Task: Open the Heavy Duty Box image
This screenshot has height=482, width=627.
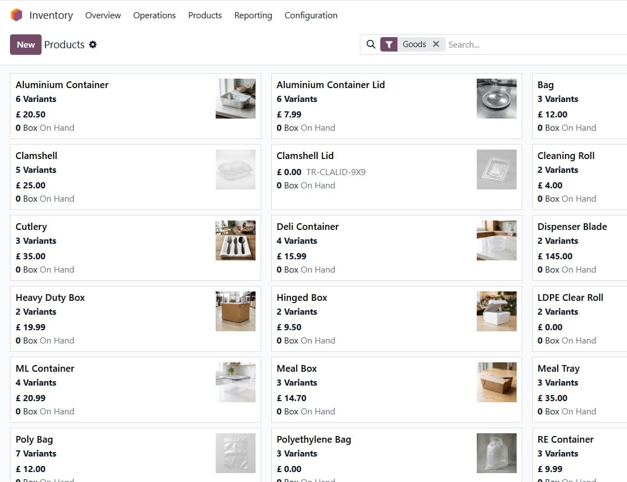Action: coord(236,311)
